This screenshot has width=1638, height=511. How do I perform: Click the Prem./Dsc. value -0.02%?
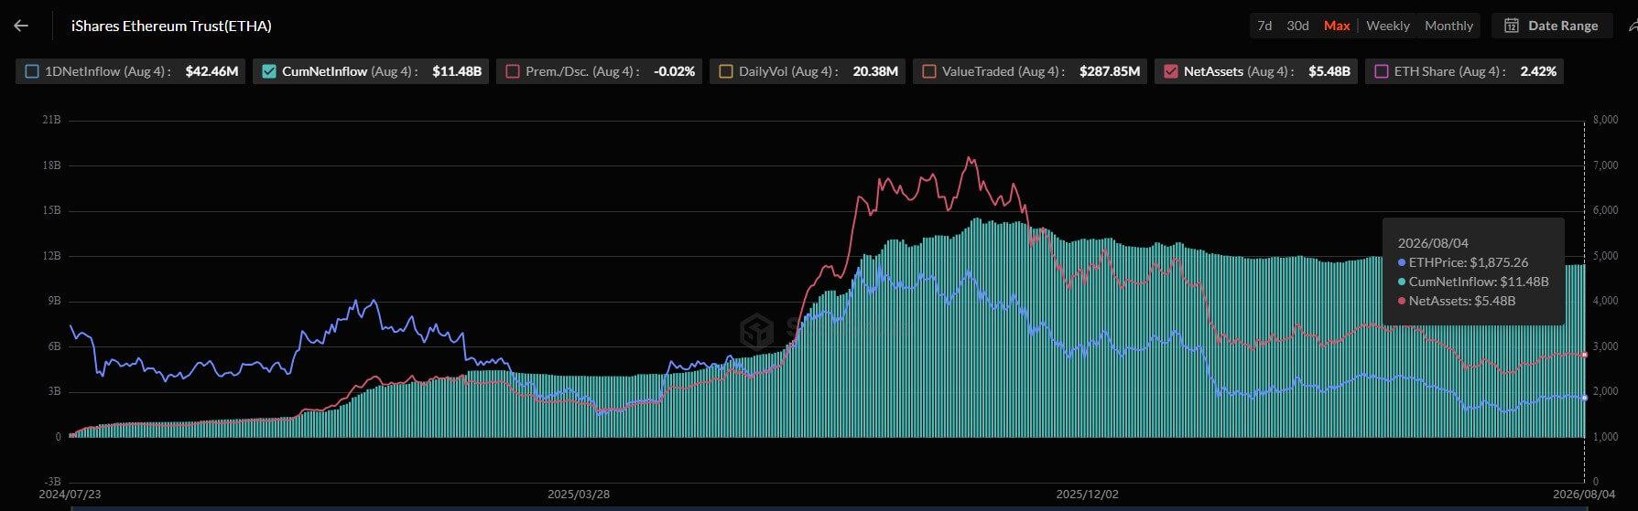point(674,71)
